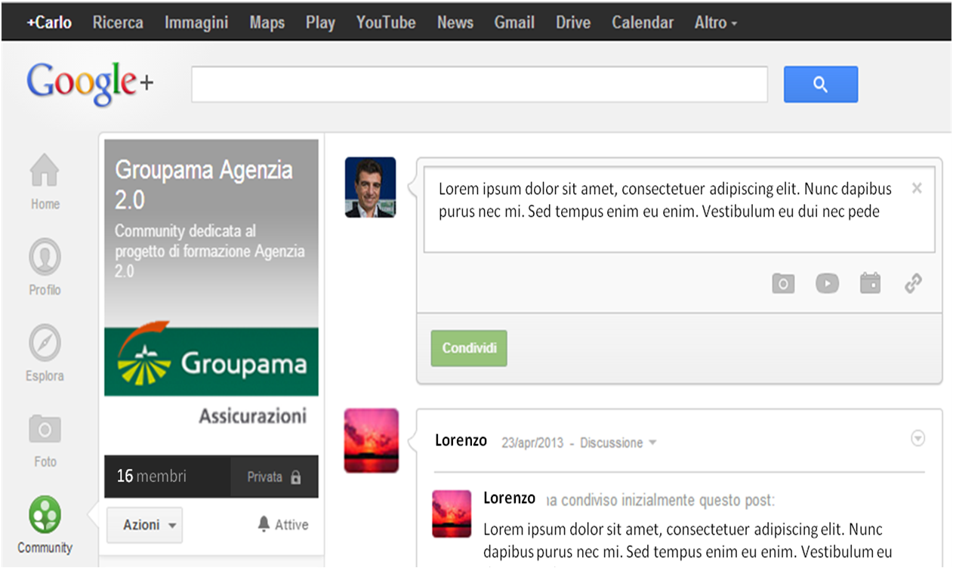Screen dimensions: 953x568
Task: Open YouTube in the top bar
Action: [x=386, y=23]
